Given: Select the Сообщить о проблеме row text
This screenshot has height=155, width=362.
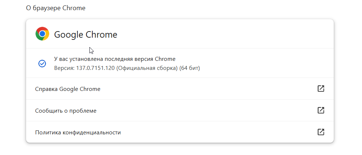Looking at the screenshot, I should [x=66, y=111].
